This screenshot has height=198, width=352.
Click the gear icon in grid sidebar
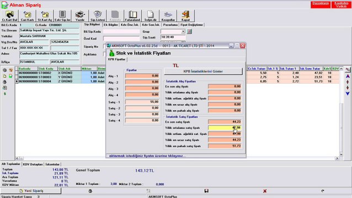[4, 70]
